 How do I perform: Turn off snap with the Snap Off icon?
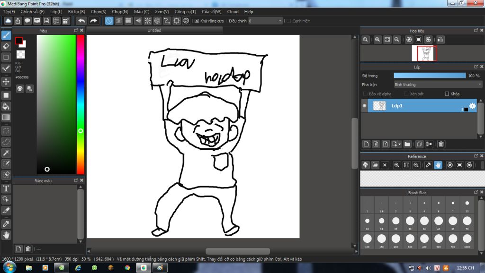point(109,21)
